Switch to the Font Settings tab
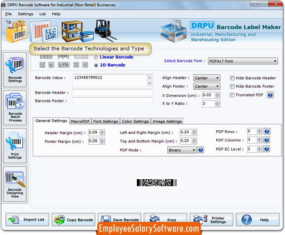Viewport: 285px width, 235px height. click(x=105, y=121)
